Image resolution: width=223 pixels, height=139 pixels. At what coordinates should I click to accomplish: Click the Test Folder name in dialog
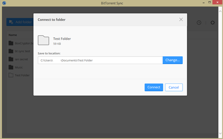click(62, 39)
